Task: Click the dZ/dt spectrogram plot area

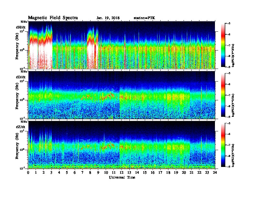Action: click(x=122, y=145)
